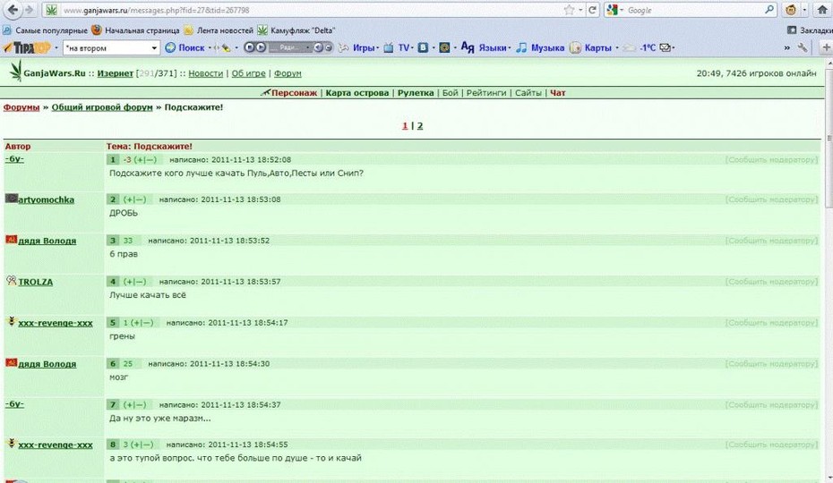Click the weather -1°C indicator

coord(640,47)
